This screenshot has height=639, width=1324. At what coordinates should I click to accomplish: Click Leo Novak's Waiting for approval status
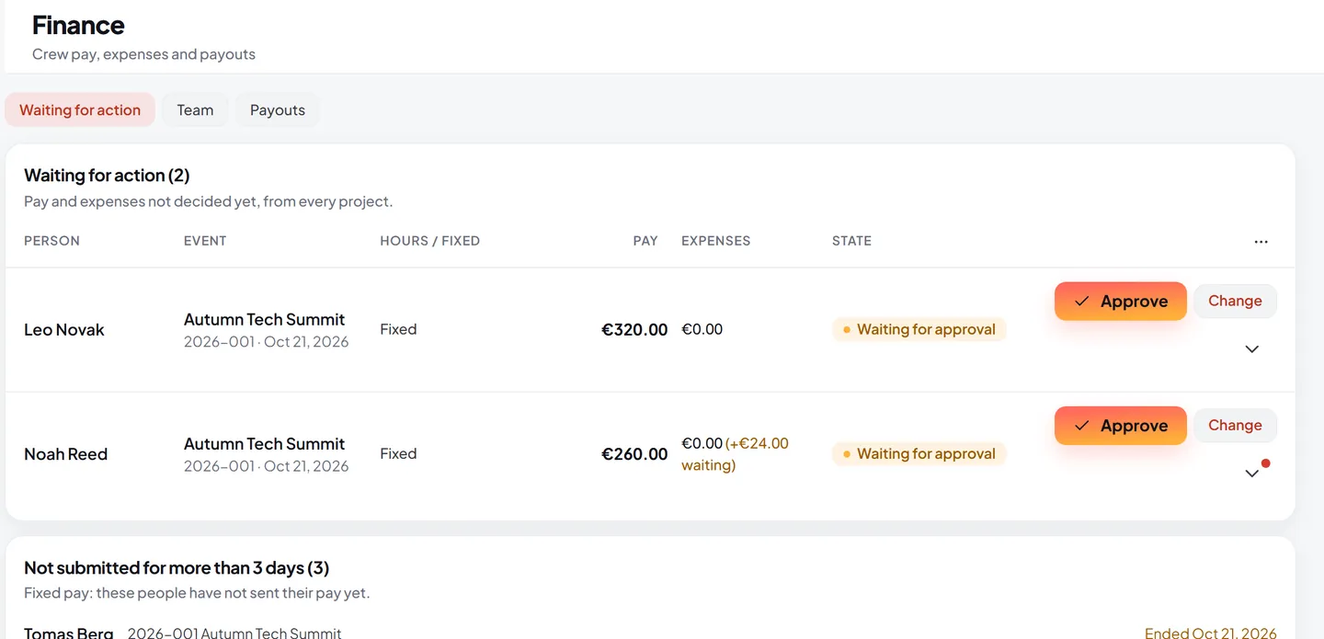click(919, 330)
